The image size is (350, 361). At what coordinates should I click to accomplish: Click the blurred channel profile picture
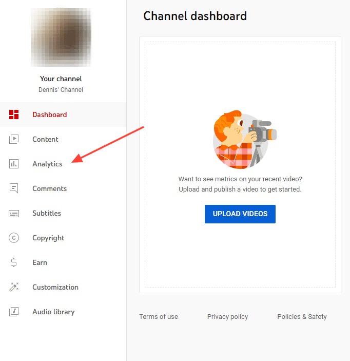click(x=61, y=37)
